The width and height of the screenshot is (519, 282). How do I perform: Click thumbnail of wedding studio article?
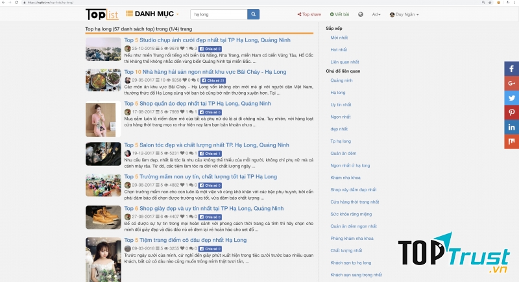point(103,49)
